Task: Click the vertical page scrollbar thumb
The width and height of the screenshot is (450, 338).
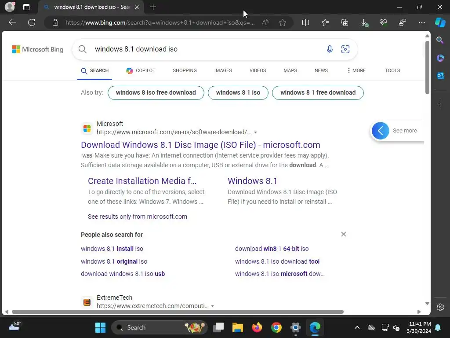Action: click(427, 67)
